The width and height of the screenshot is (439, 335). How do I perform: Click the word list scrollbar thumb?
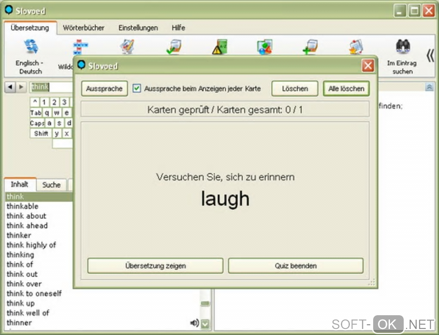[x=205, y=304]
